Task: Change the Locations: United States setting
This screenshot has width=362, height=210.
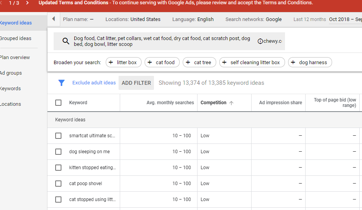Action: coord(133,19)
